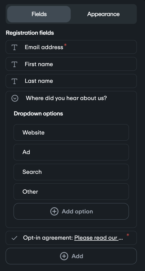The image size is (145, 271).
Task: Click the red asterisk on Opt-in agreement row
Action: [x=128, y=235]
